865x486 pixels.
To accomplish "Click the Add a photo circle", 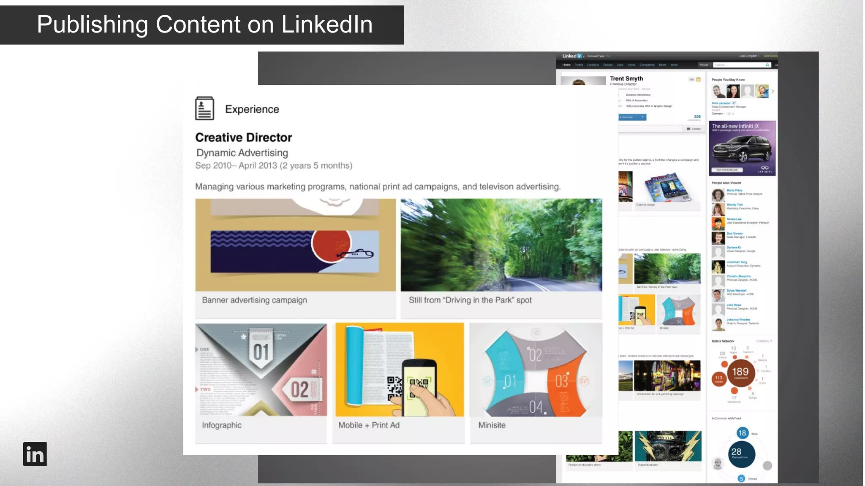I will coord(718,464).
